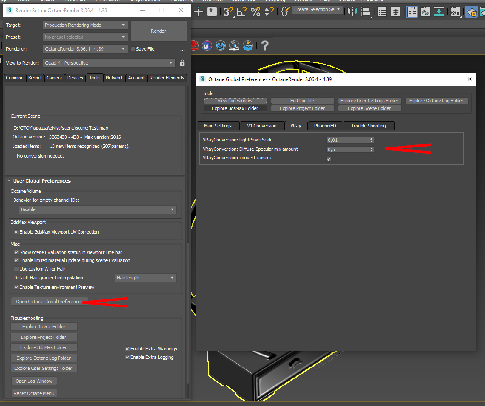Open the Material Editor icon
This screenshot has height=406, width=485.
tap(455, 12)
